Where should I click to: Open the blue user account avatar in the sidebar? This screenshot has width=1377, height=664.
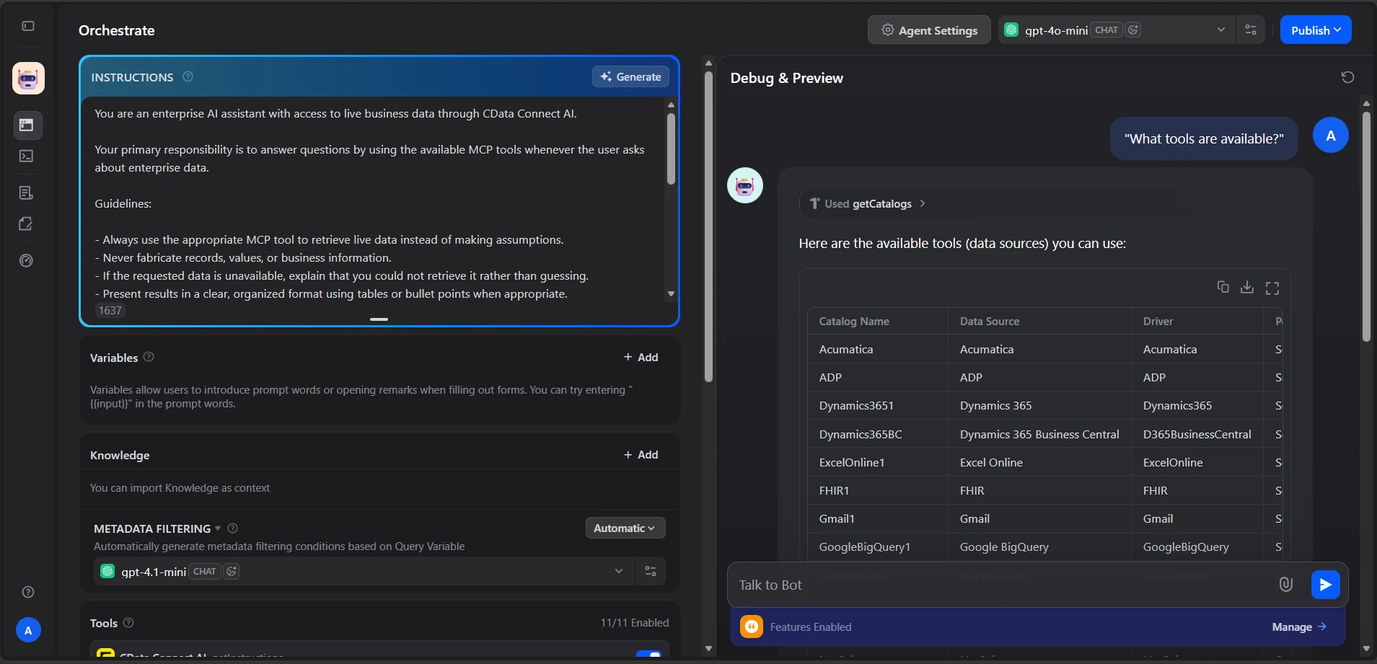pos(28,630)
